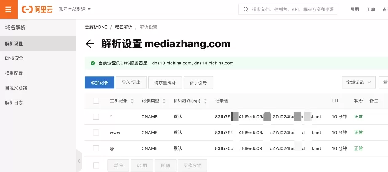Click CNAME type in the * row
This screenshot has width=388, height=172.
[x=150, y=117]
